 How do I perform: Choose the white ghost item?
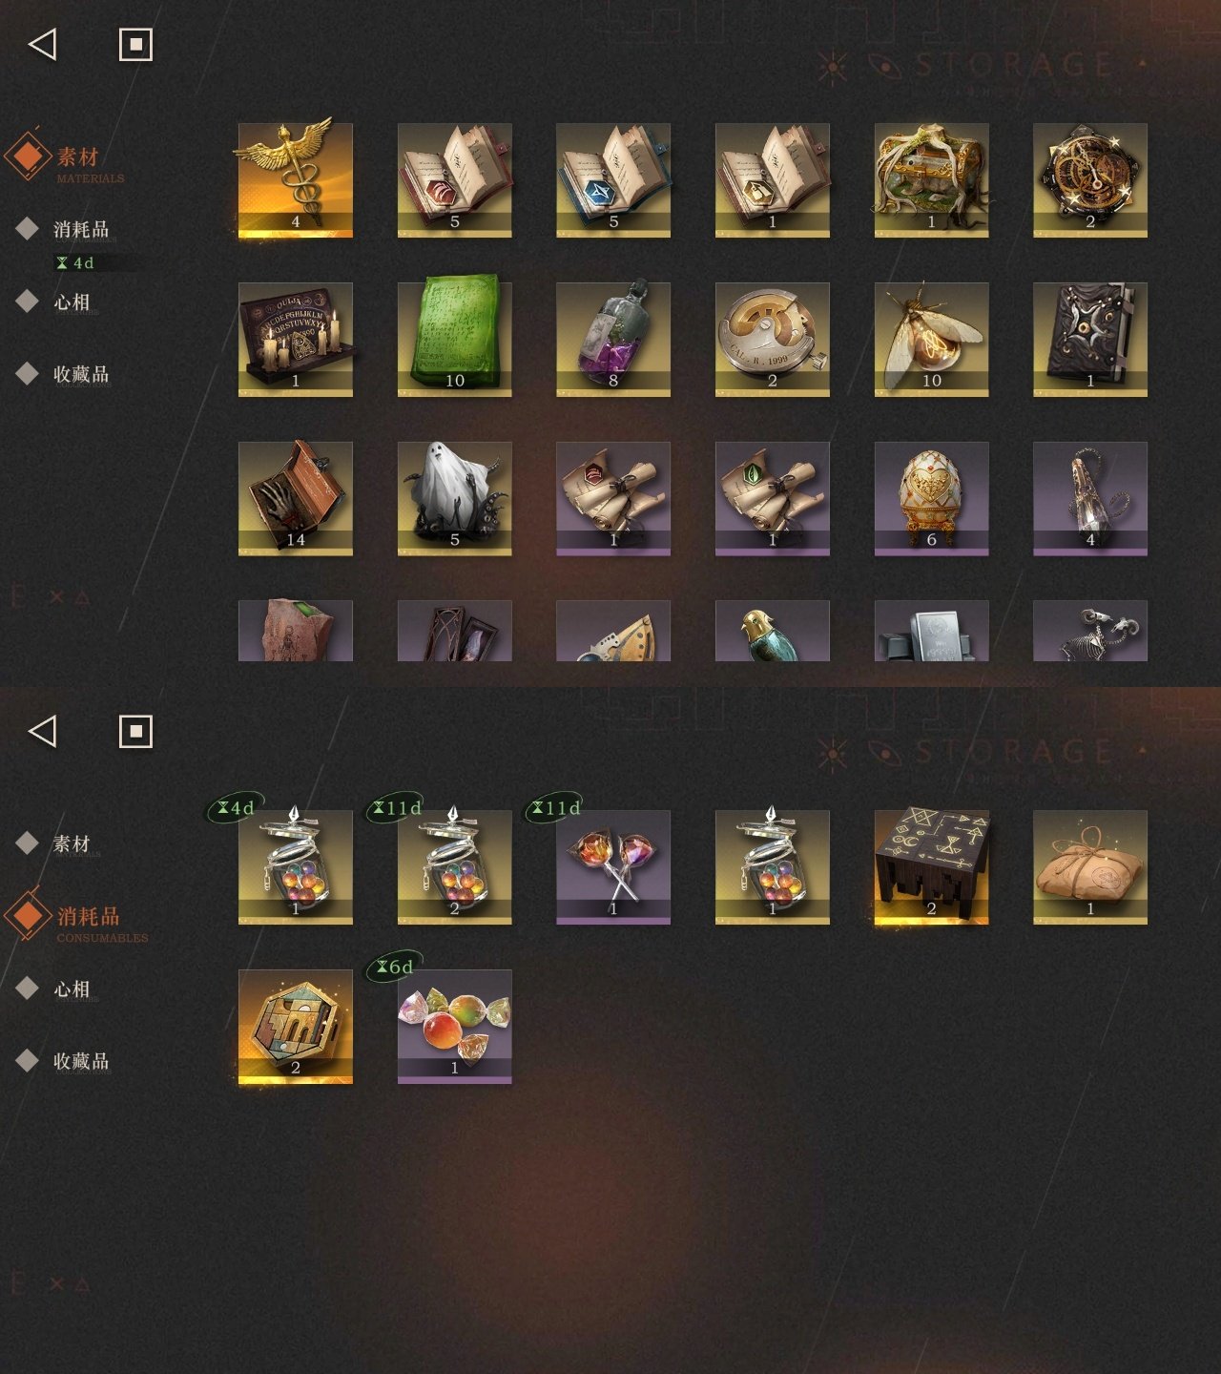point(454,498)
